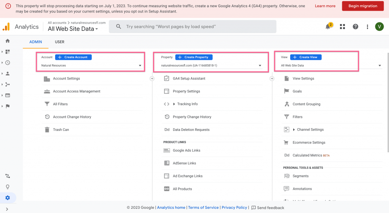
Task: Open the Discover lightbulb icon in sidebar
Action: (x=8, y=187)
